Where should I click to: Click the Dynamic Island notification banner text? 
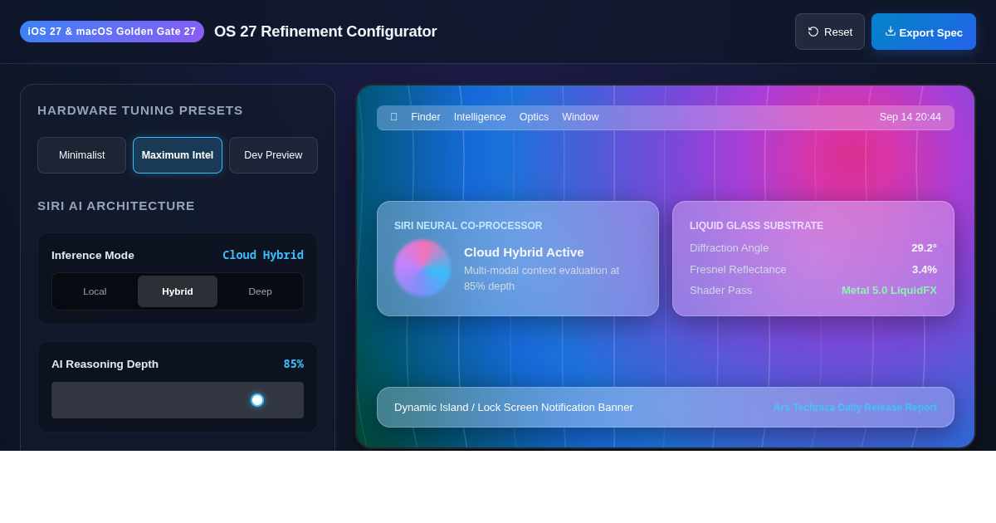(x=514, y=408)
